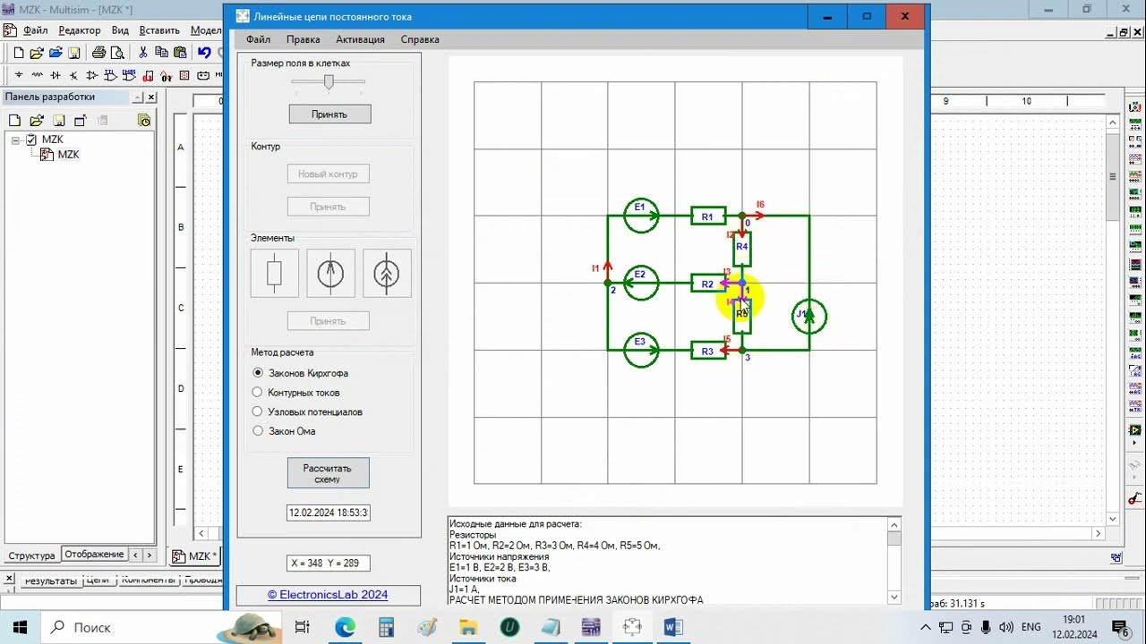Click the Save floppy icon in Multisim toolbar
1146x644 pixels.
[73, 53]
